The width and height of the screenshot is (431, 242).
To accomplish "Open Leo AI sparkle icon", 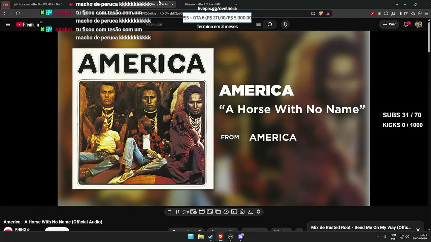I will [x=413, y=13].
